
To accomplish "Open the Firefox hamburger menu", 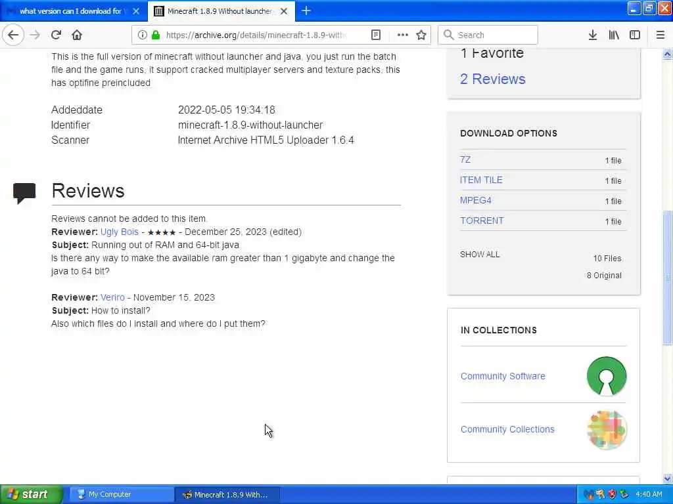I will (661, 35).
